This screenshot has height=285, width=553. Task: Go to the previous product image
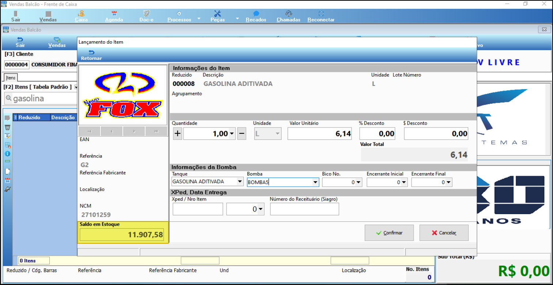click(111, 132)
